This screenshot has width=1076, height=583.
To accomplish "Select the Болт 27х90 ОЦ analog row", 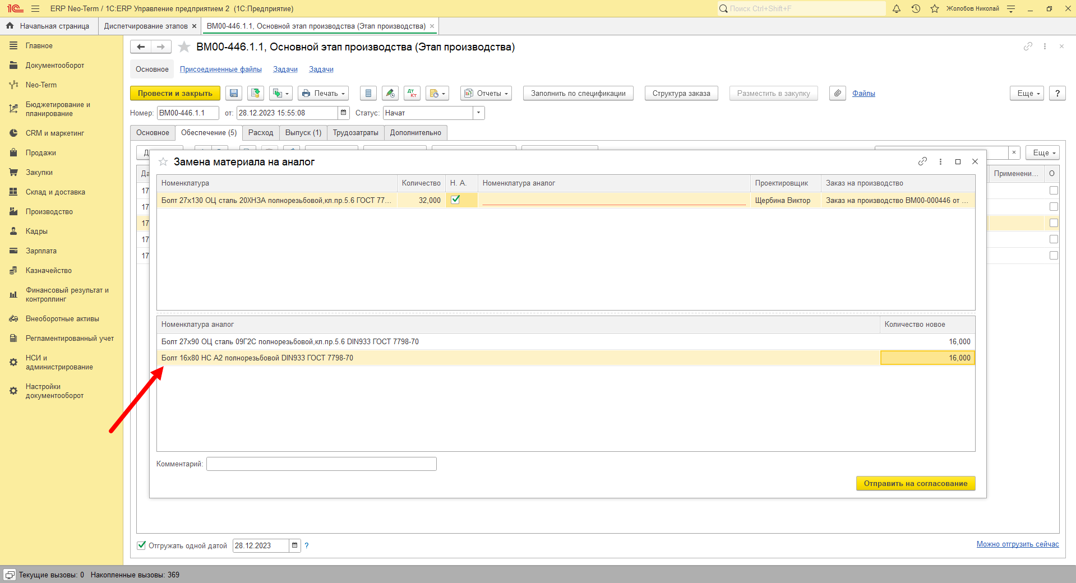I will point(566,341).
